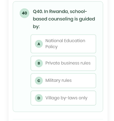Screen dimensions: 114x121
Task: Click the word National in option A
Action: click(x=54, y=41)
